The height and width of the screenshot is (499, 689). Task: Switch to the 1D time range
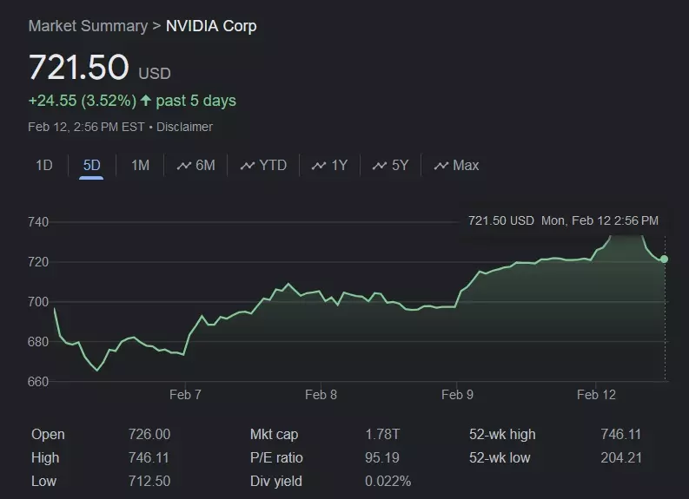pyautogui.click(x=43, y=165)
